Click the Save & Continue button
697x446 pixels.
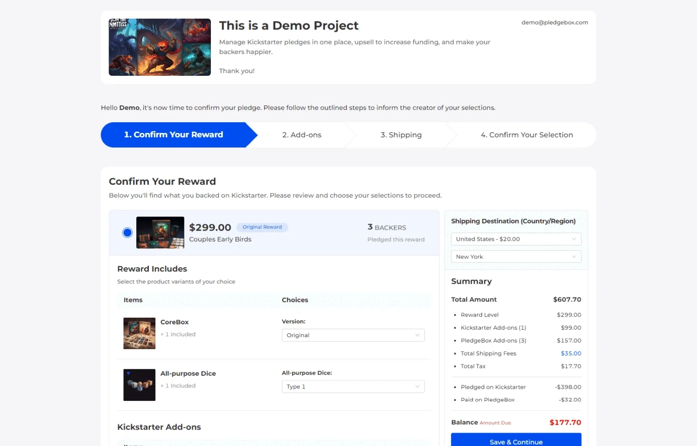tap(516, 441)
